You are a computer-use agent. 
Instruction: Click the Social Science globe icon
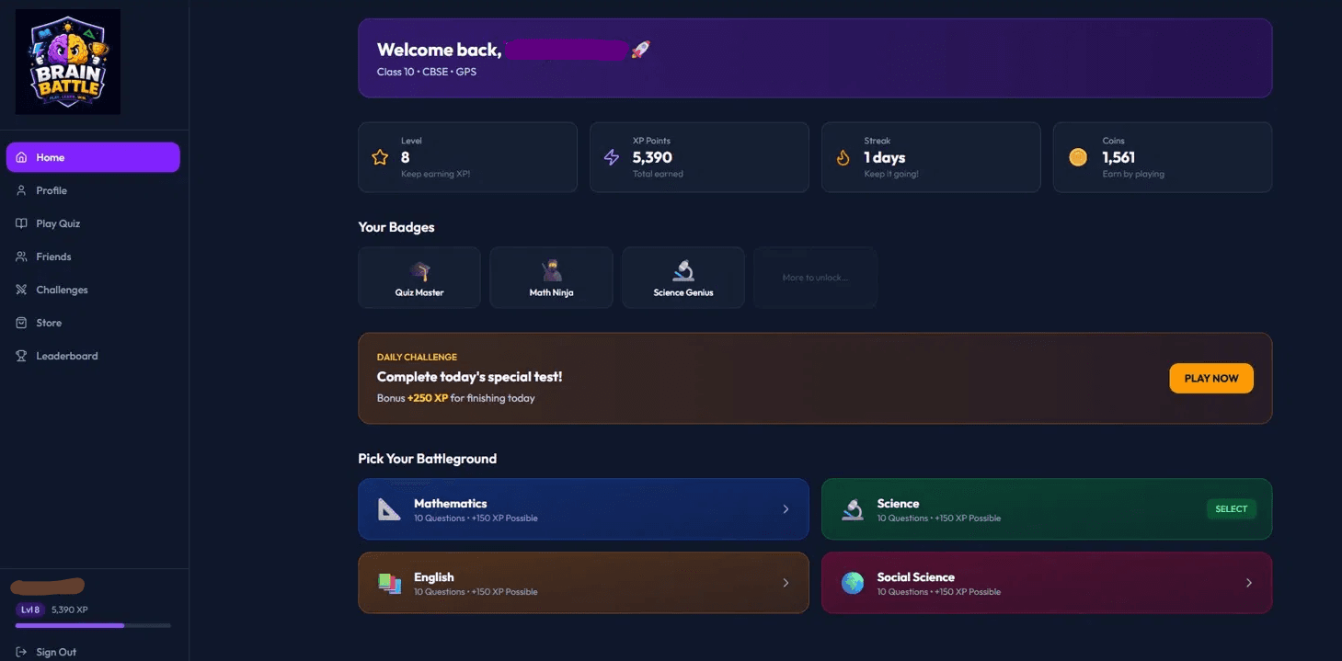(x=853, y=583)
